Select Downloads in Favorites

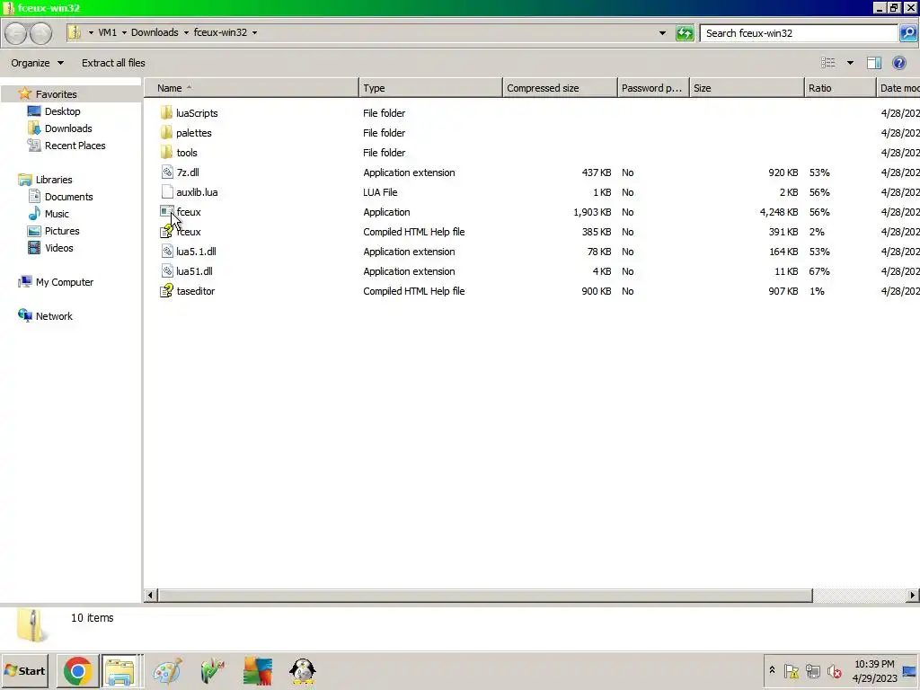pos(68,128)
